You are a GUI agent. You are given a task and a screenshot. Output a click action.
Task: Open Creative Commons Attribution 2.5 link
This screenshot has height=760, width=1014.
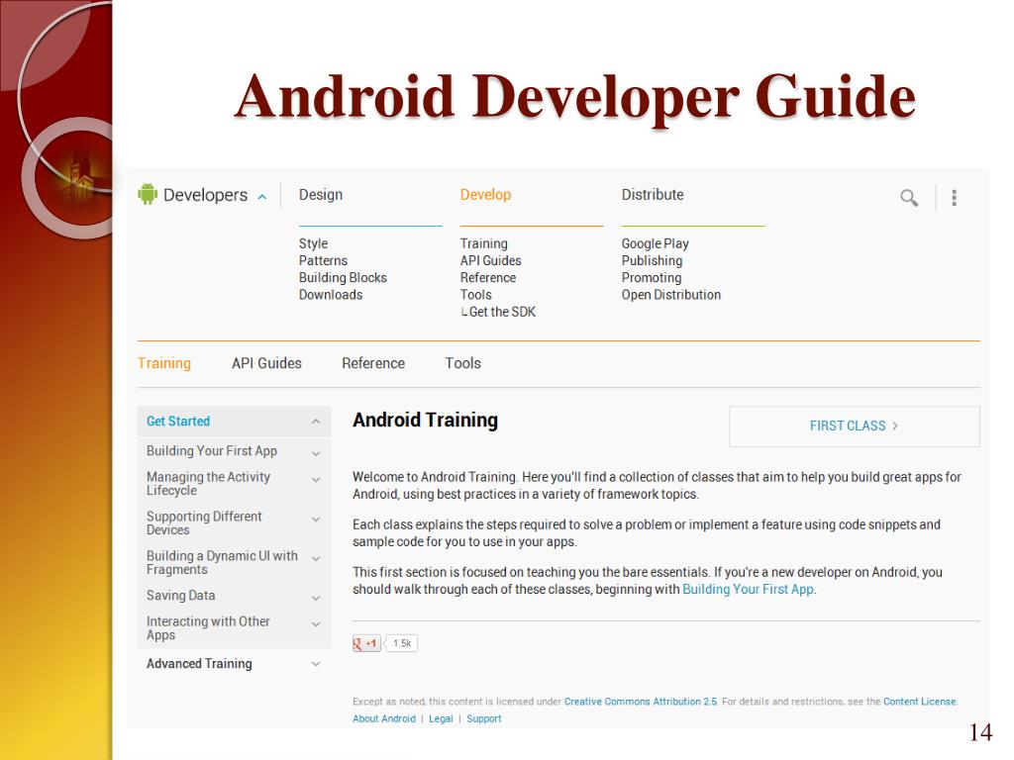[x=641, y=702]
